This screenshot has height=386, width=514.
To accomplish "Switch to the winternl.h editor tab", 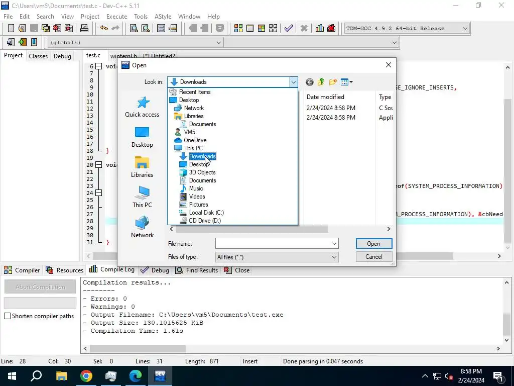I will click(x=123, y=56).
